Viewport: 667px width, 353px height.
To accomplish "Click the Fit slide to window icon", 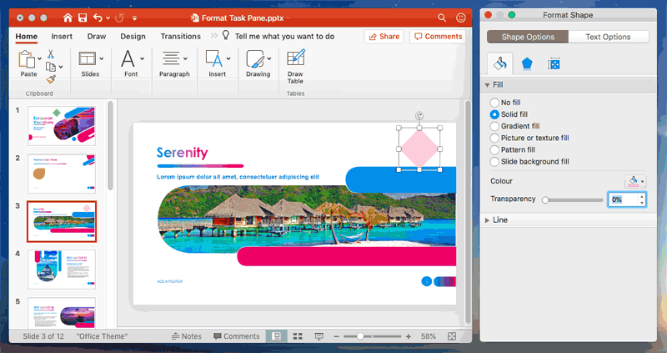I will click(450, 336).
